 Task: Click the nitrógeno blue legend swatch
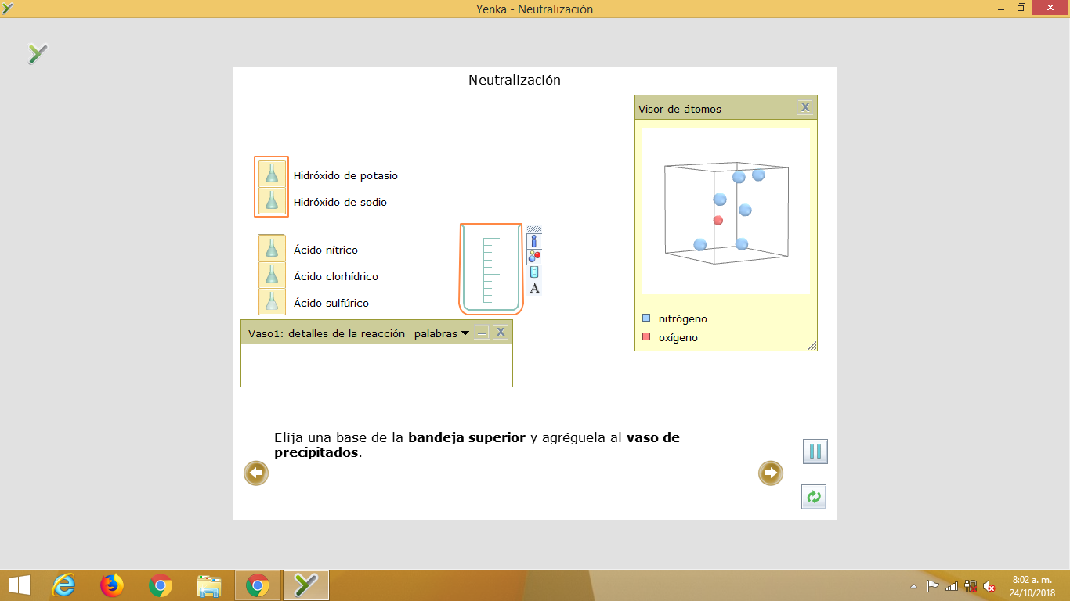point(646,318)
